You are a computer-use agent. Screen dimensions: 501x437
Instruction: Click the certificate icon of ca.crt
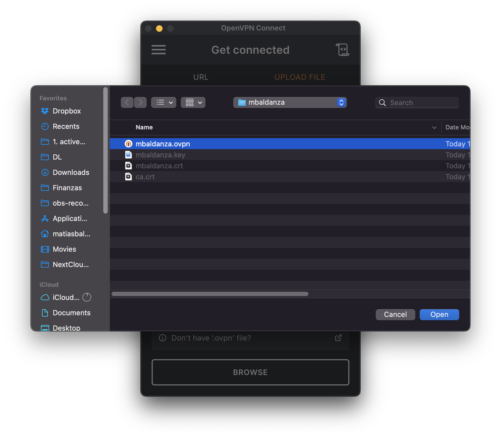(x=128, y=177)
